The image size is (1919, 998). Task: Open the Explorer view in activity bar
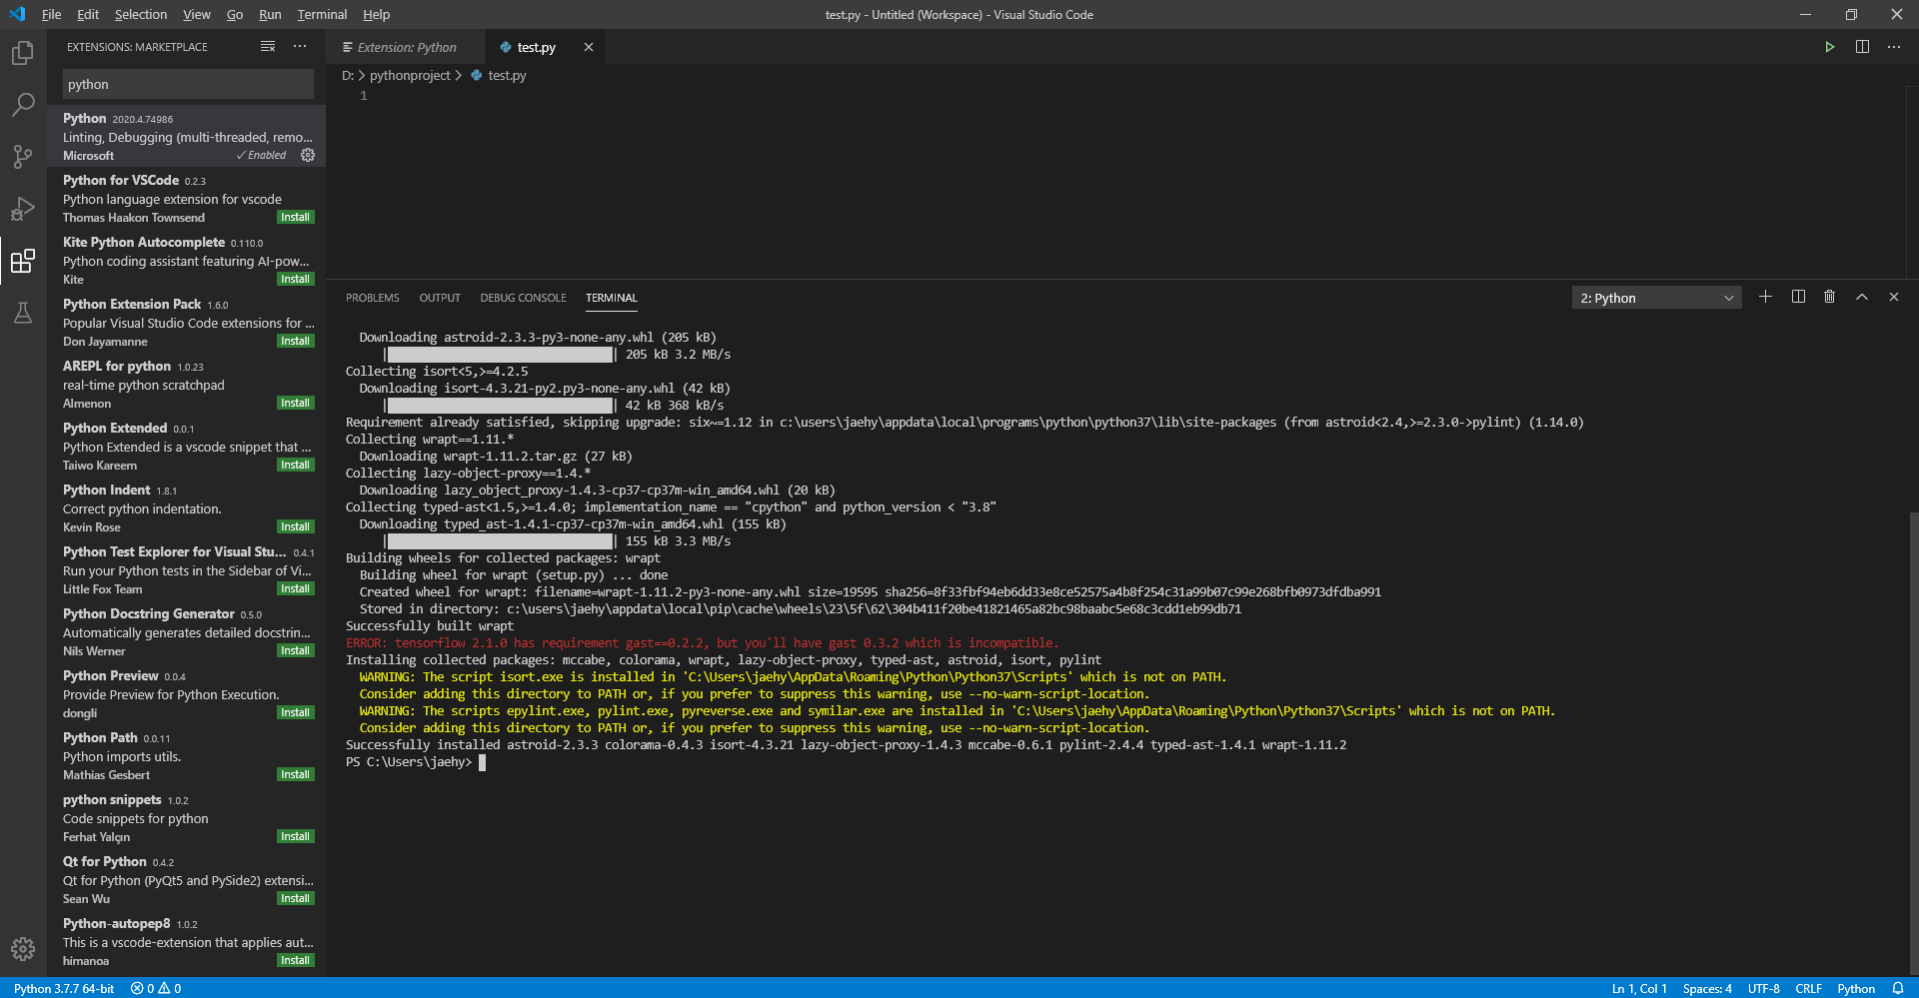click(23, 53)
